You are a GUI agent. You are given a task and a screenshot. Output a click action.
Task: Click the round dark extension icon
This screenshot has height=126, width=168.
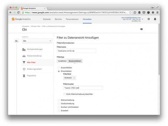pos(148,12)
